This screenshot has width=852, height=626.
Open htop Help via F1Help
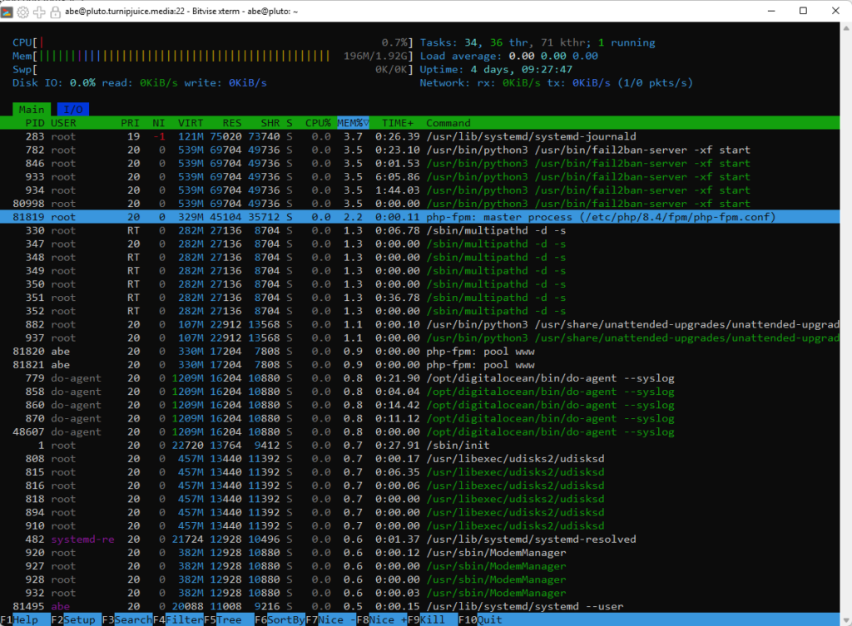point(18,619)
